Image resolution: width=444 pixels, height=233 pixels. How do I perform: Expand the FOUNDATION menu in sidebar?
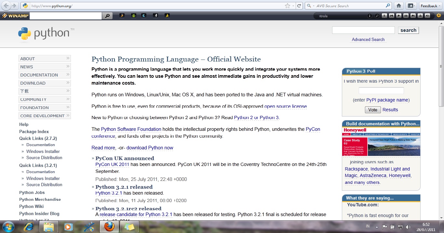click(45, 107)
